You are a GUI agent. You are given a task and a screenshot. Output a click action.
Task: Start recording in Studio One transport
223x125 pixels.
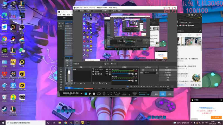pyautogui.click(x=94, y=94)
